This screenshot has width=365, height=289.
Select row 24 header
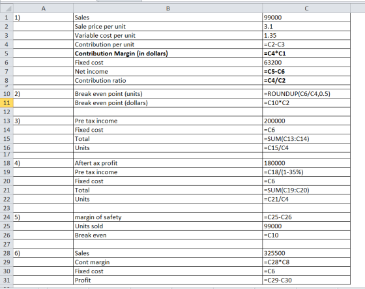click(7, 217)
